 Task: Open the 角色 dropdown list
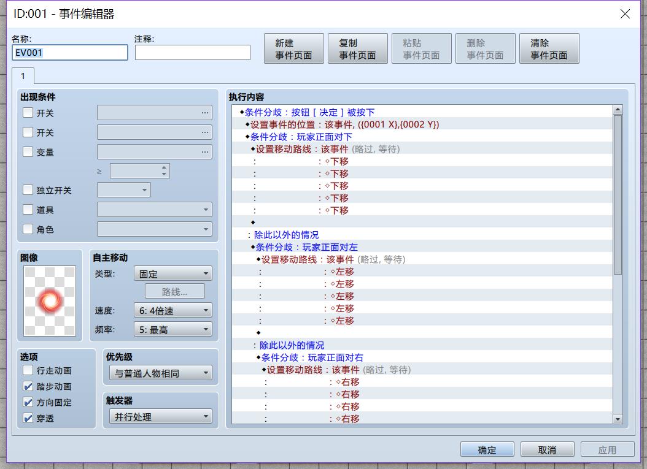pyautogui.click(x=155, y=229)
